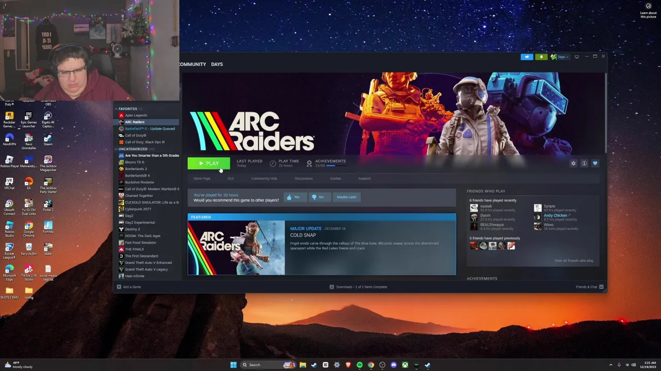Open friend Synpie's avatar

(x=538, y=208)
